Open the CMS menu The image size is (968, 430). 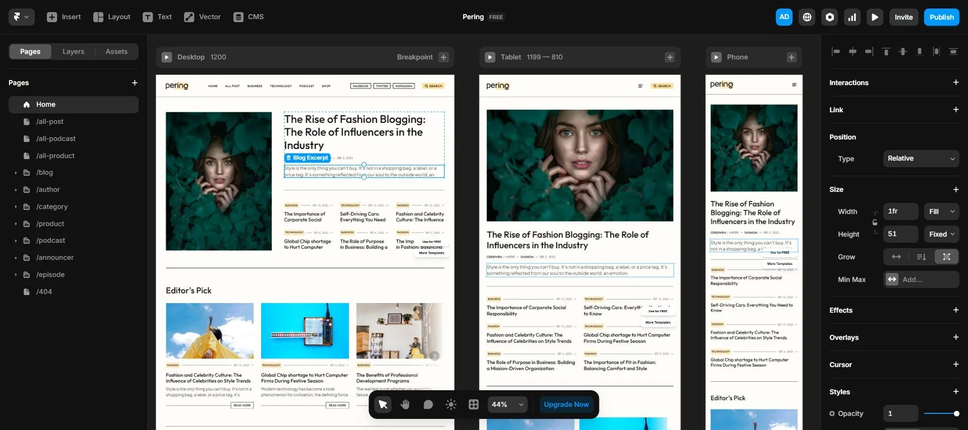[249, 17]
